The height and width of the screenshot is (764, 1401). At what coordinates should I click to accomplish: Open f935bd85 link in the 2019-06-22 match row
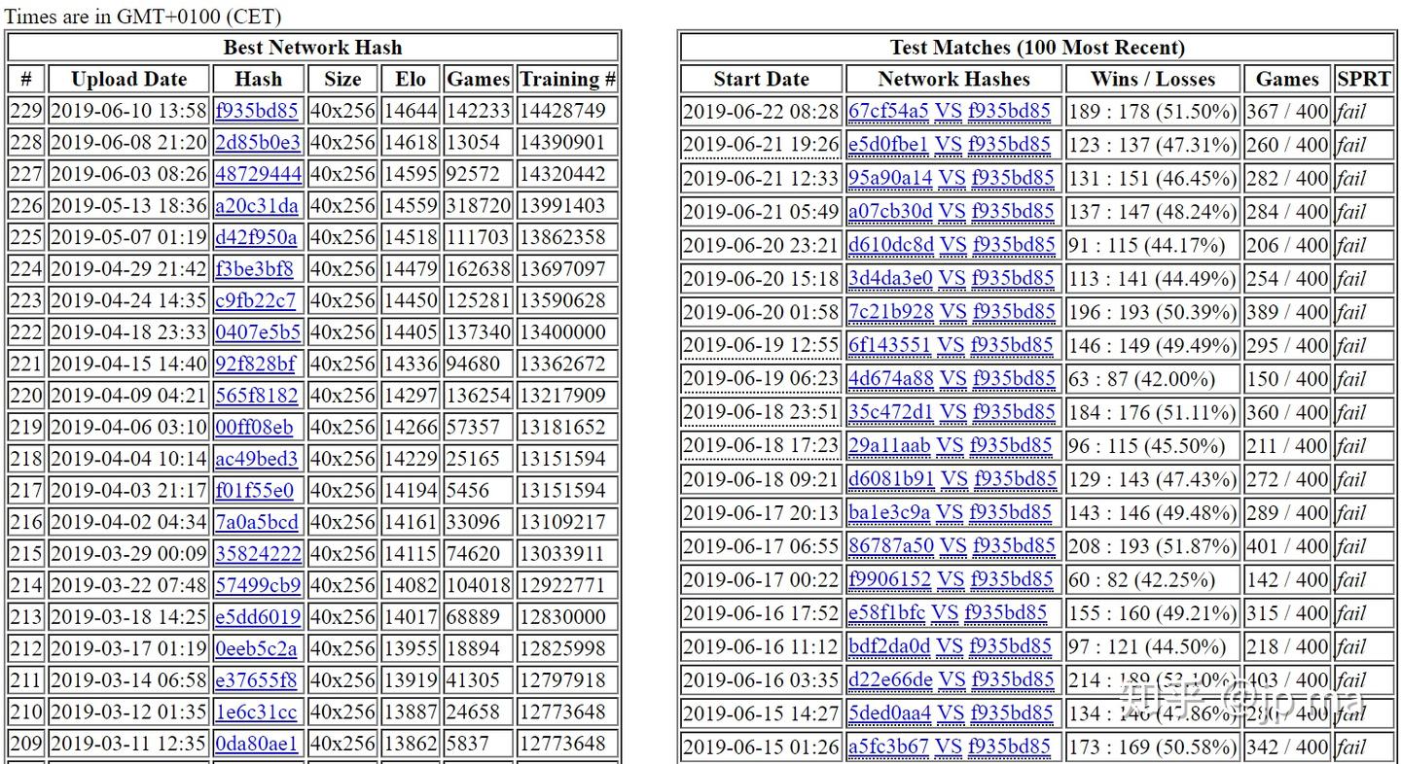1010,111
